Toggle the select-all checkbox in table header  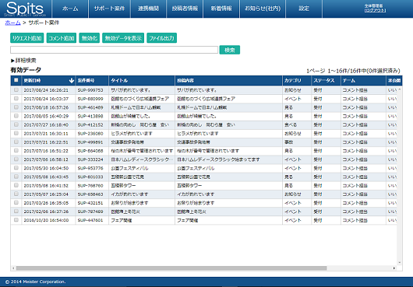(x=16, y=80)
